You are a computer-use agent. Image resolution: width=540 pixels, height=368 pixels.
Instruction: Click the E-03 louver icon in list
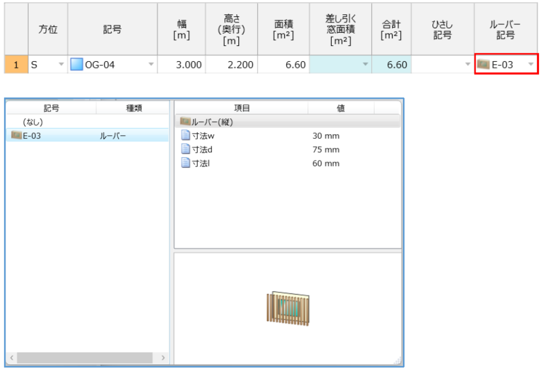point(16,136)
